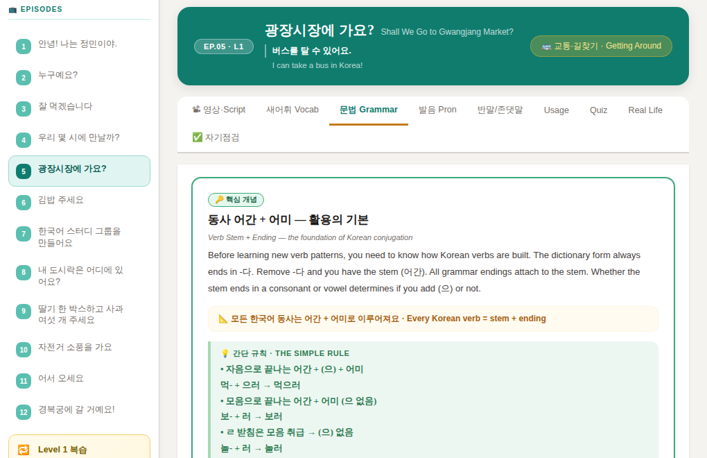Click the 교통·길찾기 · Getting Around tag

coord(601,46)
